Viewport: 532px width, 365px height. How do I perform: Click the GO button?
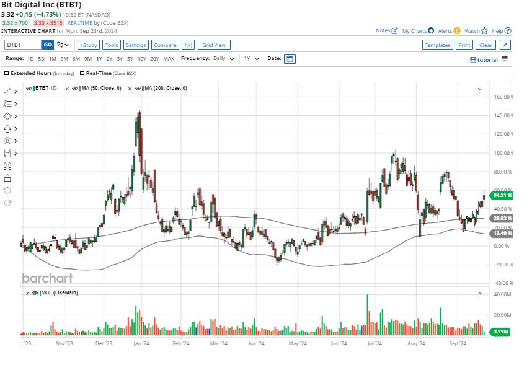pyautogui.click(x=48, y=45)
